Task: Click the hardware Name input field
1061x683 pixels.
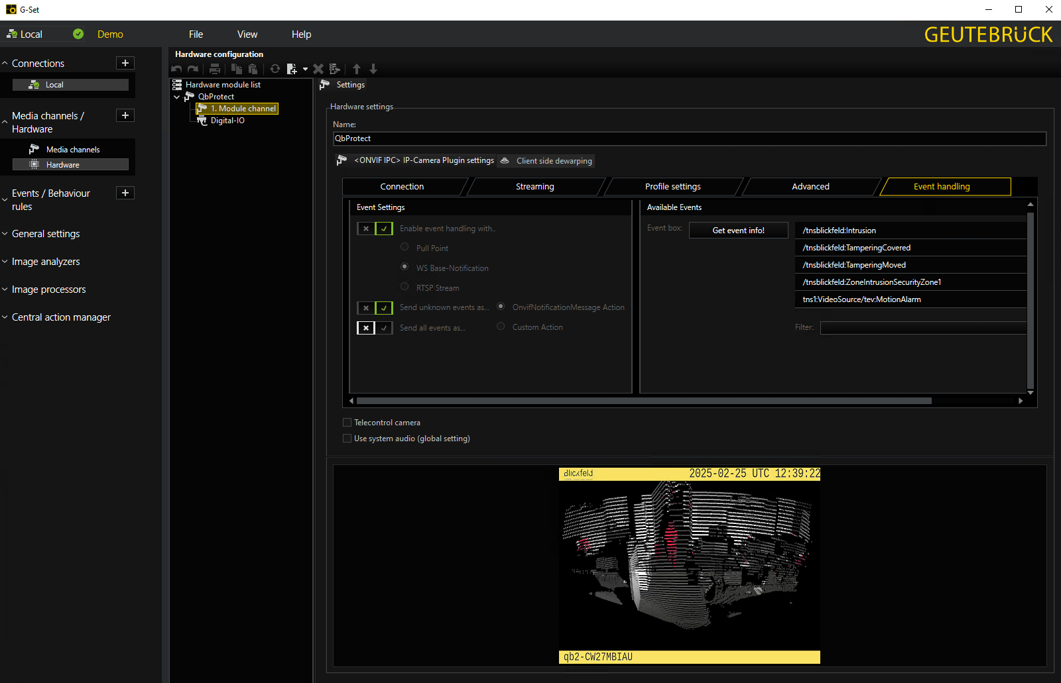Action: click(689, 138)
